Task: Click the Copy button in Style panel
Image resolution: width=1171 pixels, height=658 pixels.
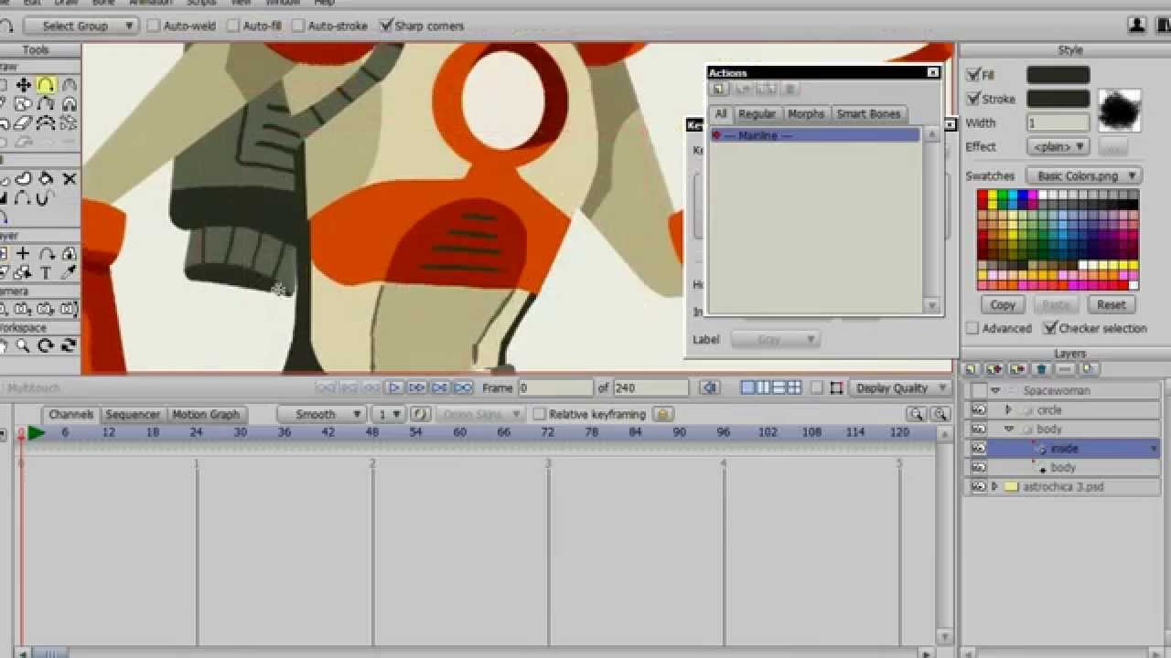Action: pos(1003,304)
